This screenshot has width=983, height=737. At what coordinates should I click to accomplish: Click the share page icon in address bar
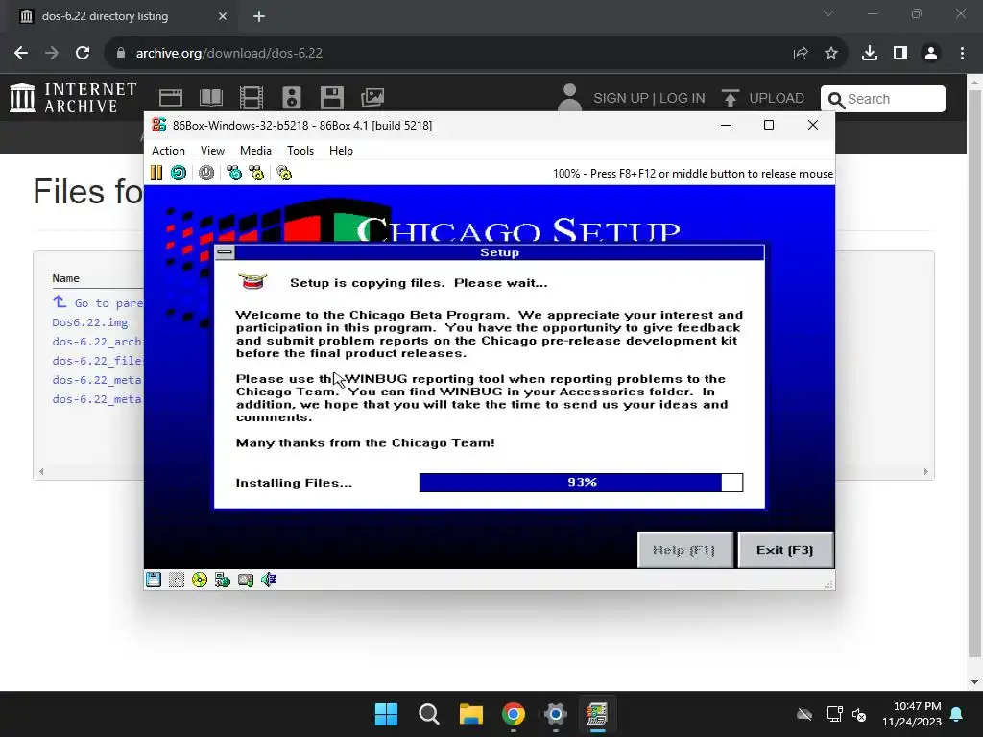801,54
